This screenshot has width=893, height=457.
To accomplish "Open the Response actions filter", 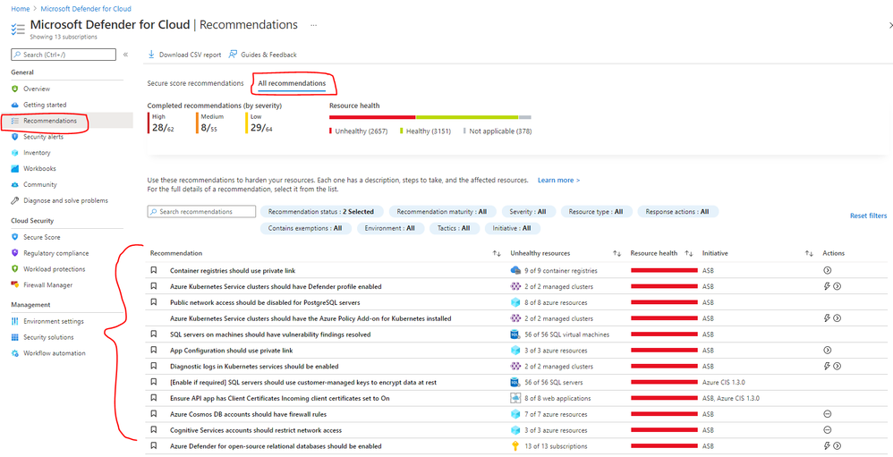I will pos(677,212).
